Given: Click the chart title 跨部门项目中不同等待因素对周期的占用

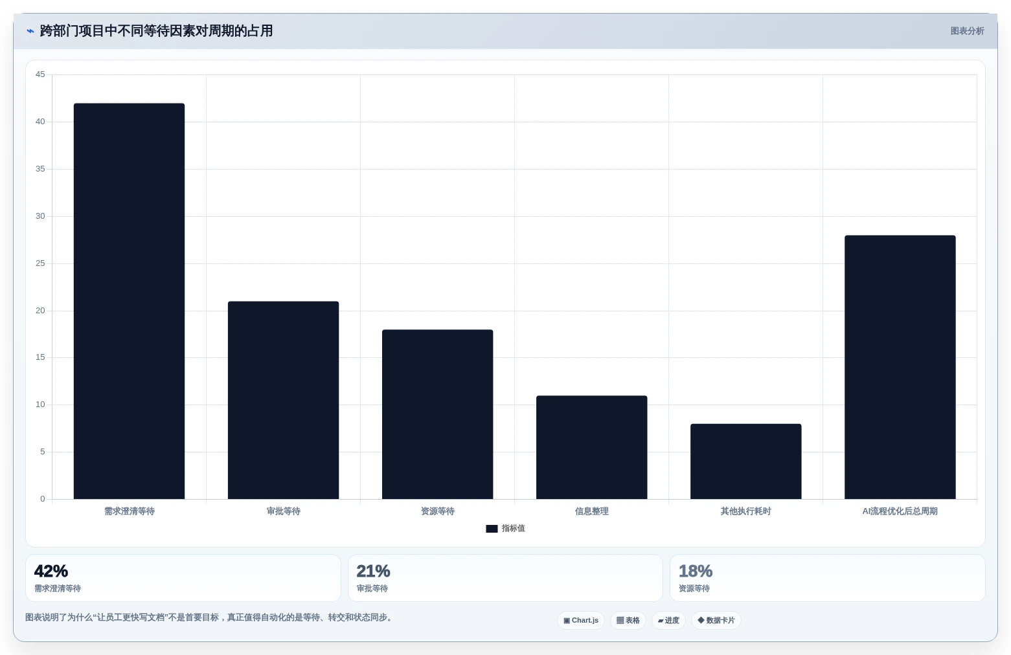Looking at the screenshot, I should point(156,31).
